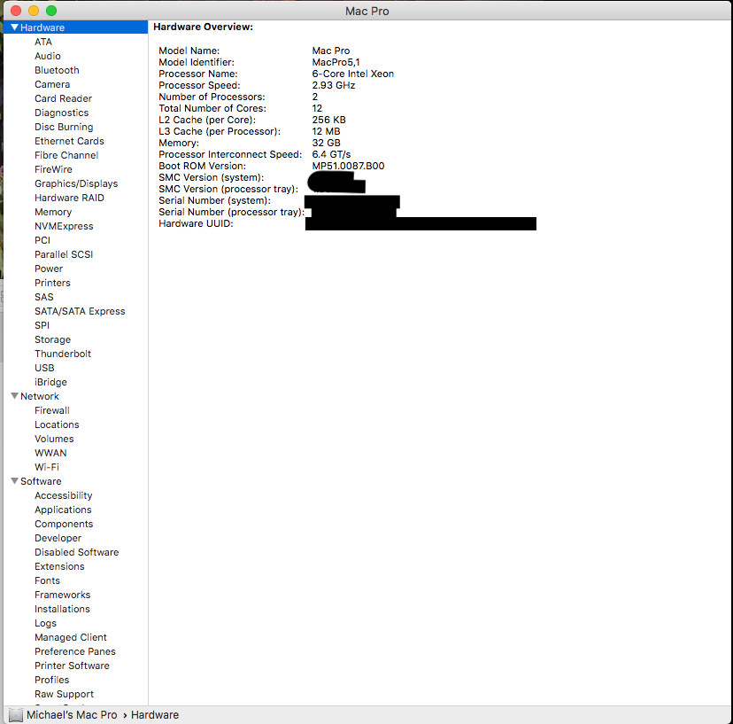Select Audio in the sidebar
Screen dimensions: 733x724
tap(47, 56)
